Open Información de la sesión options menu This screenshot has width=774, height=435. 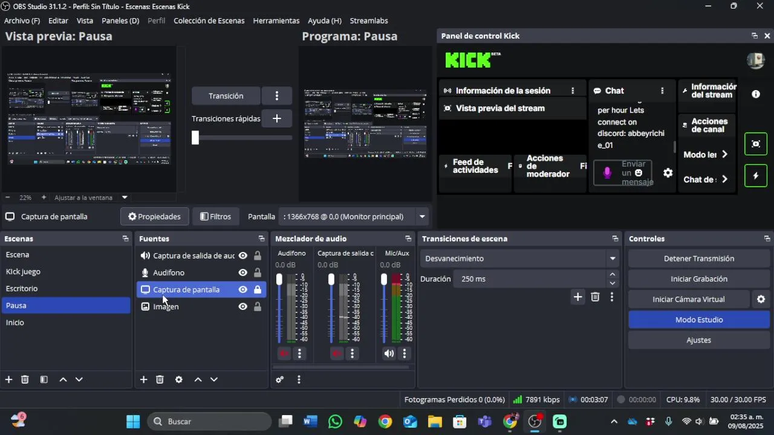tap(573, 91)
